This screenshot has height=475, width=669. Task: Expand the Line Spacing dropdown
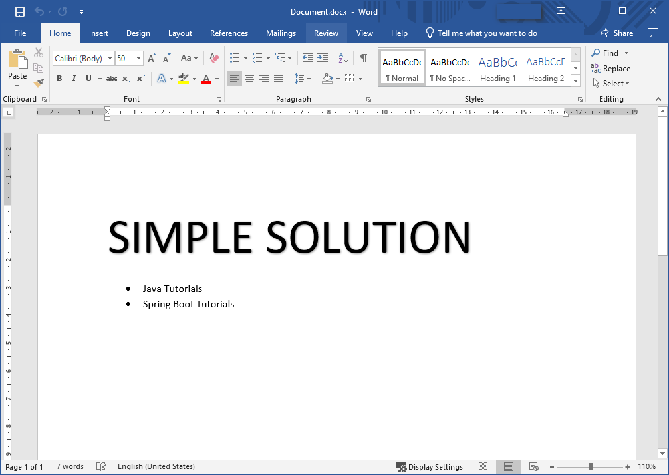click(x=303, y=79)
